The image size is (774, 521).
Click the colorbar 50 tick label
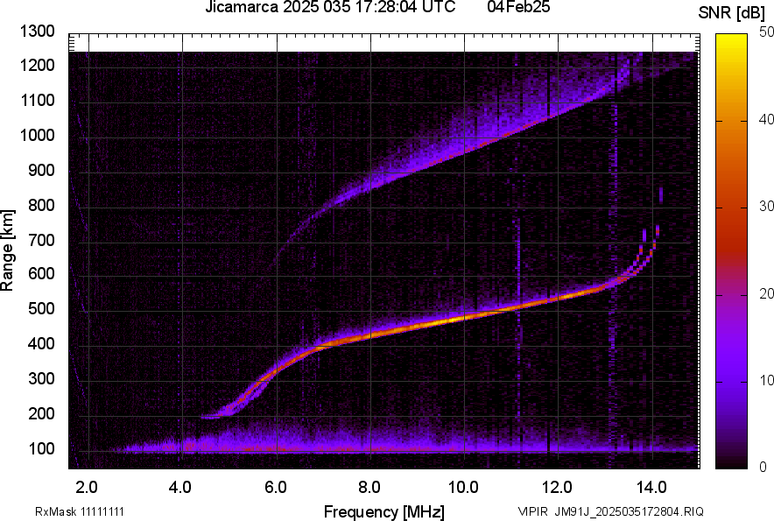click(x=766, y=32)
